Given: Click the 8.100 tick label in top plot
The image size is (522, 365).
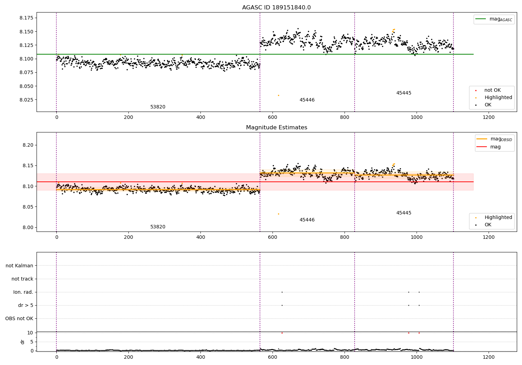Looking at the screenshot, I should coord(26,59).
